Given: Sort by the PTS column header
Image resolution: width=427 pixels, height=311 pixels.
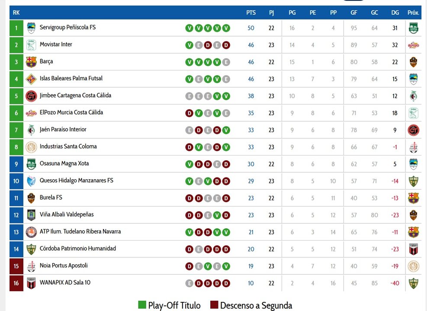Looking at the screenshot, I should 251,13.
